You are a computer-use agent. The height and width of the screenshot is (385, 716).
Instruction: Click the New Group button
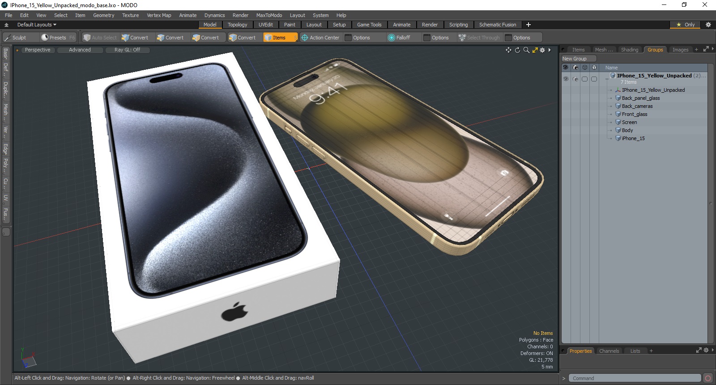579,59
